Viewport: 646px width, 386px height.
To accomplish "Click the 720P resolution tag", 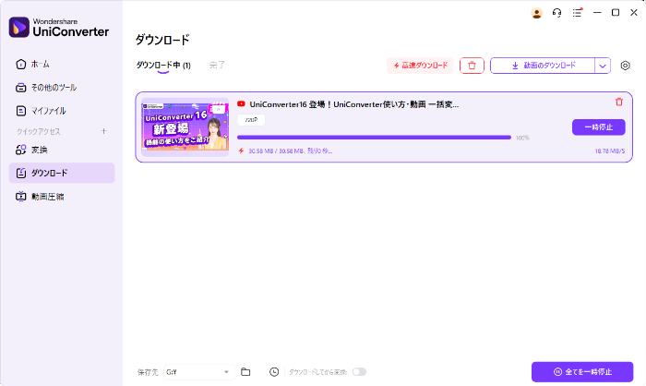I will point(251,120).
